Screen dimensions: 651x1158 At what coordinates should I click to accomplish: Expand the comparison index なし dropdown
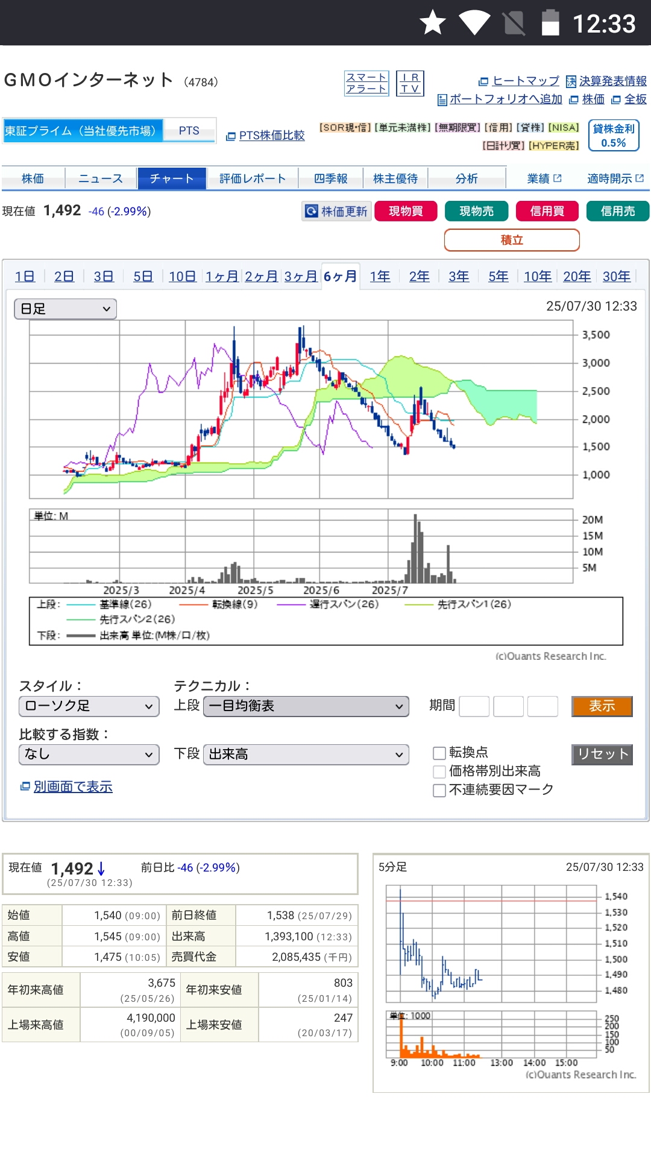point(89,755)
